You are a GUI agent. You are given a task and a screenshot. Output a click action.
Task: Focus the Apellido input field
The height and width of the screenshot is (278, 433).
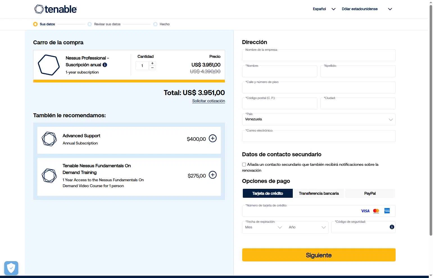point(358,71)
